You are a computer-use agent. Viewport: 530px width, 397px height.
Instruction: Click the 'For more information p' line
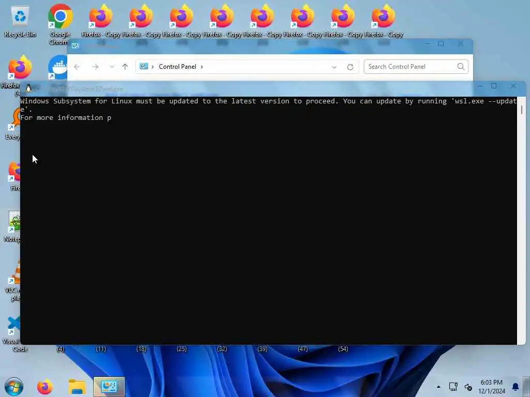(x=66, y=117)
